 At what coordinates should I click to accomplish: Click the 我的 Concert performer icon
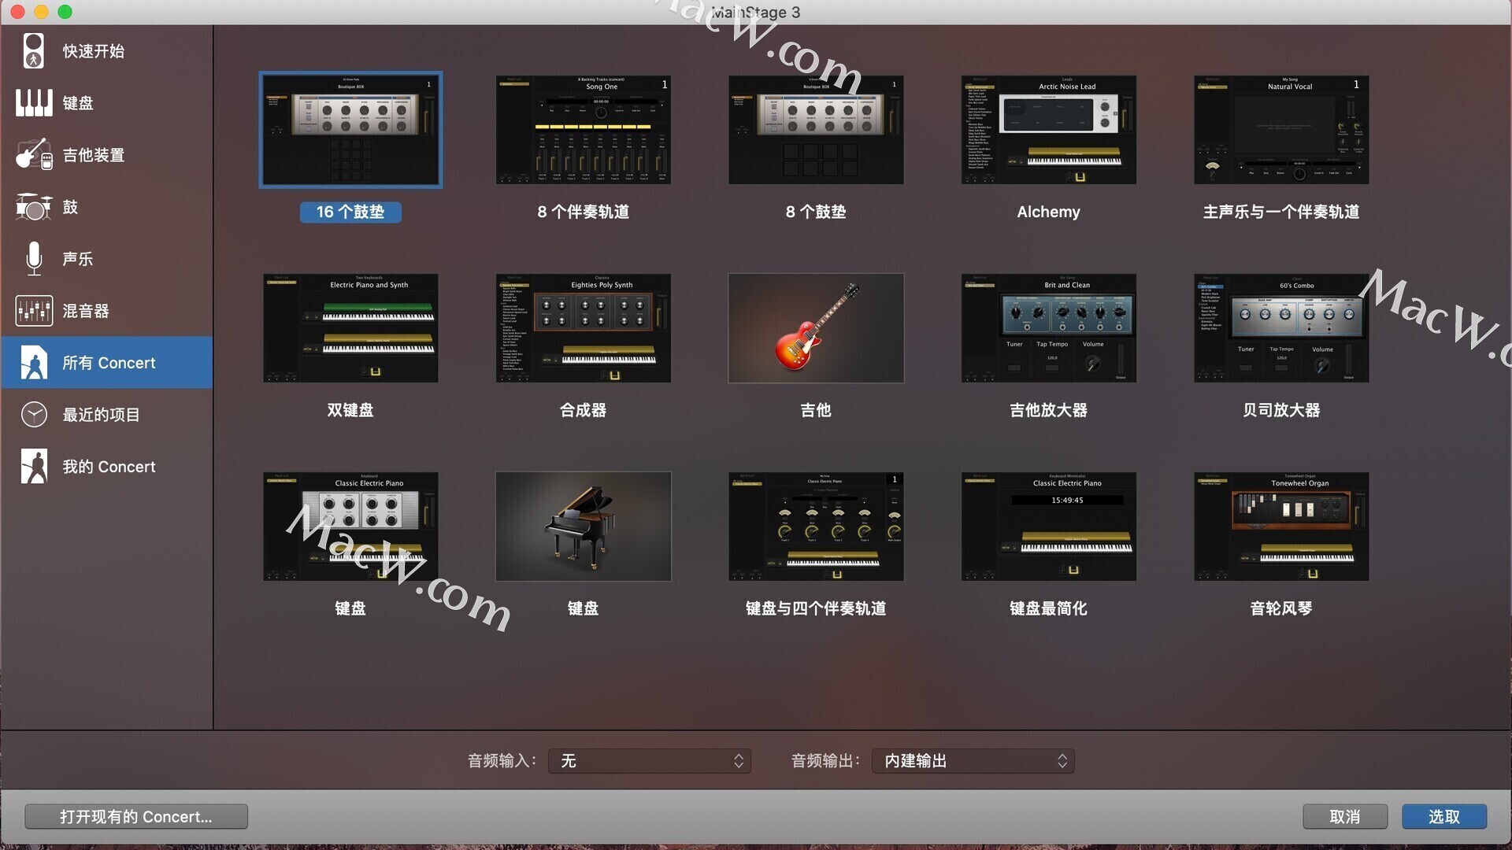[x=33, y=466]
